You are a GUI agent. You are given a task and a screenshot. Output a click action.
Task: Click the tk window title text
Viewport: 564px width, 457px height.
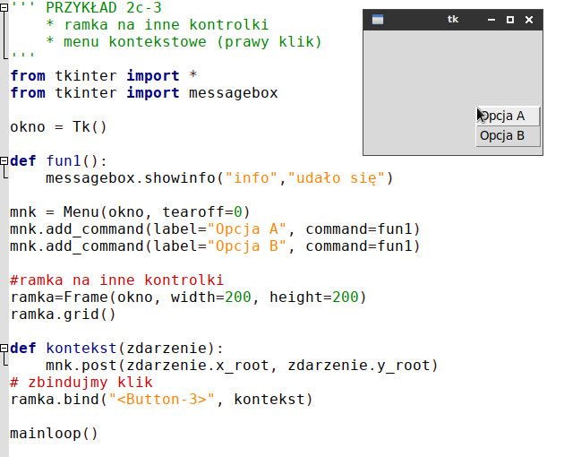tap(452, 20)
